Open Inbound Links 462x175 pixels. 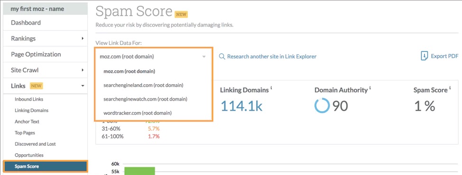(x=29, y=99)
